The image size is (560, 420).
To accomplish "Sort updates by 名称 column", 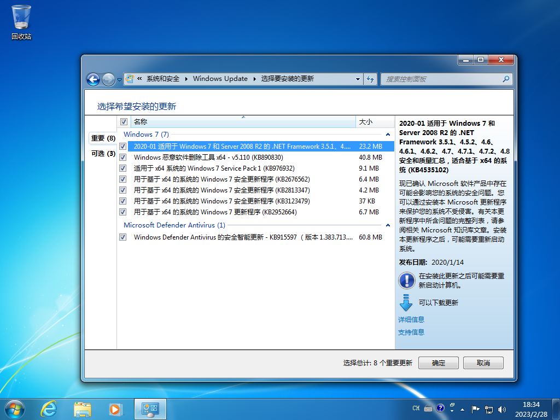I will tap(243, 122).
